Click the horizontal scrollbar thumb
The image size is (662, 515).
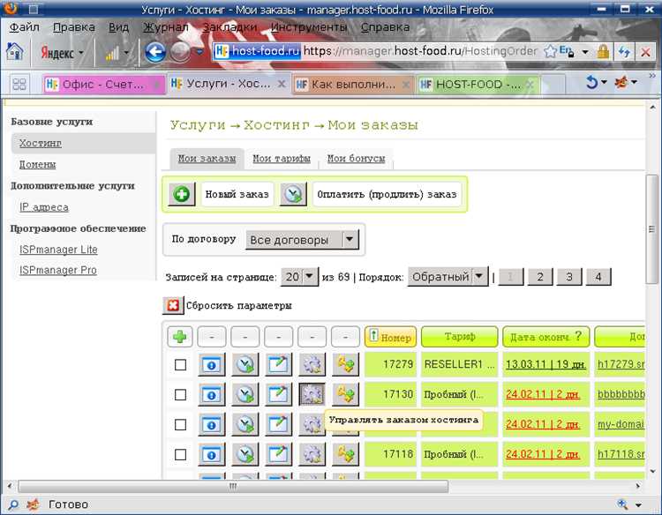click(x=233, y=486)
